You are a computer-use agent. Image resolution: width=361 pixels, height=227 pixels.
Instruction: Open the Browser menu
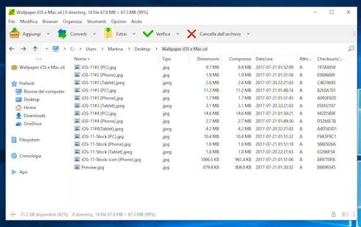pos(50,21)
